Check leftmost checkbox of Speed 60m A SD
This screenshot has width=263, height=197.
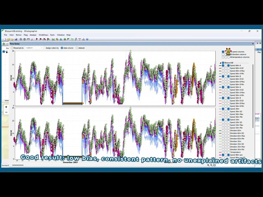(223, 68)
